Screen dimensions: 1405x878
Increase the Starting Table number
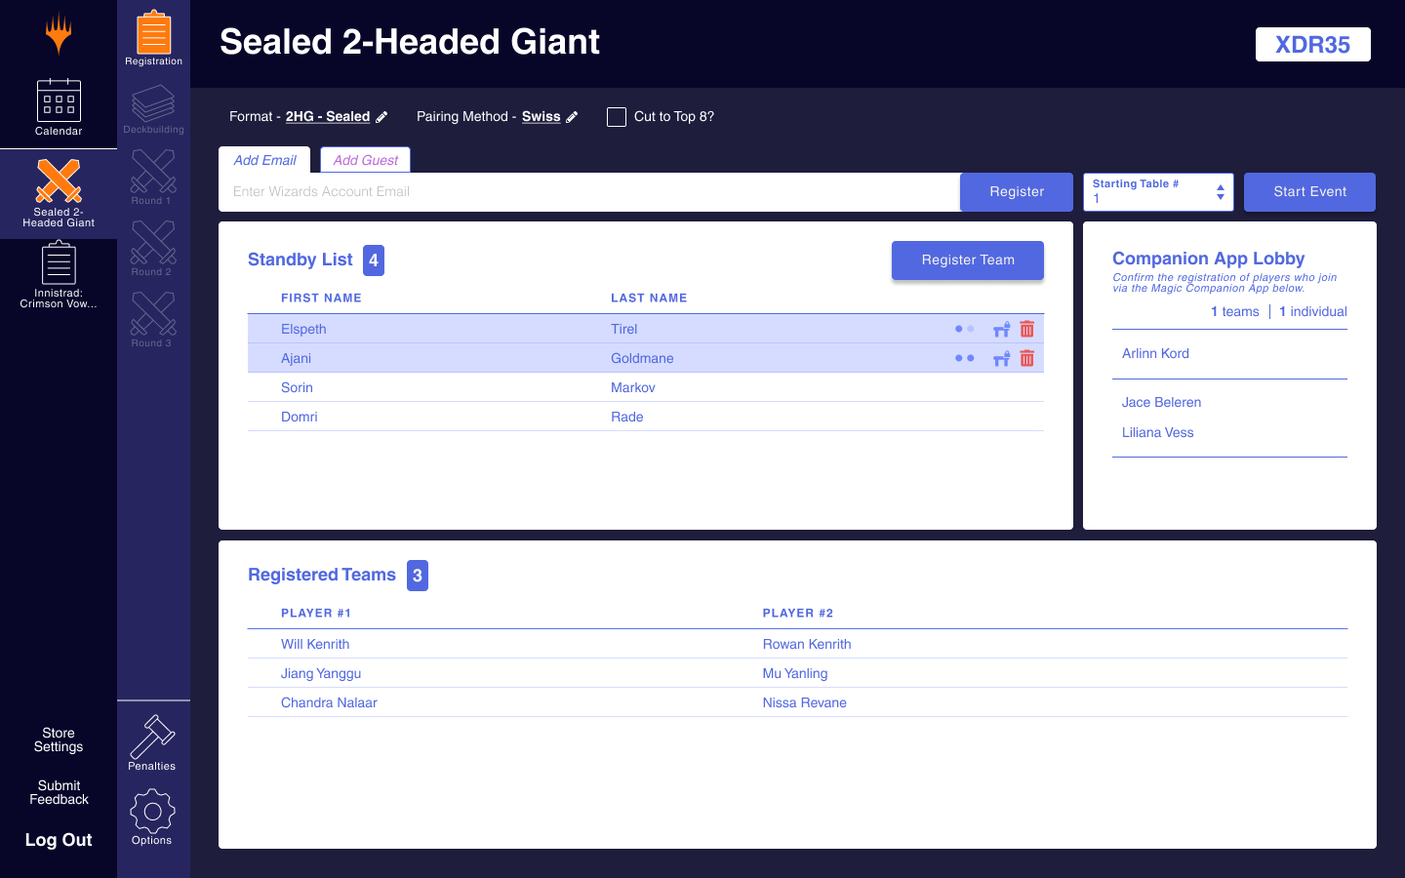coord(1221,187)
